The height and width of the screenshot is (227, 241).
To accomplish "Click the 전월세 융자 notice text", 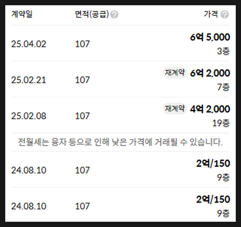I will tap(120, 142).
